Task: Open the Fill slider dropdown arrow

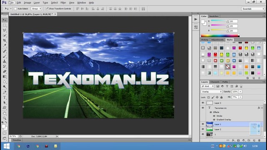Action: point(240,97)
